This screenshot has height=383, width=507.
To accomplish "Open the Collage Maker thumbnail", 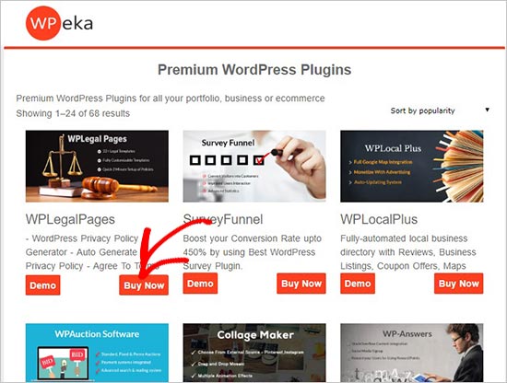I will tap(254, 353).
